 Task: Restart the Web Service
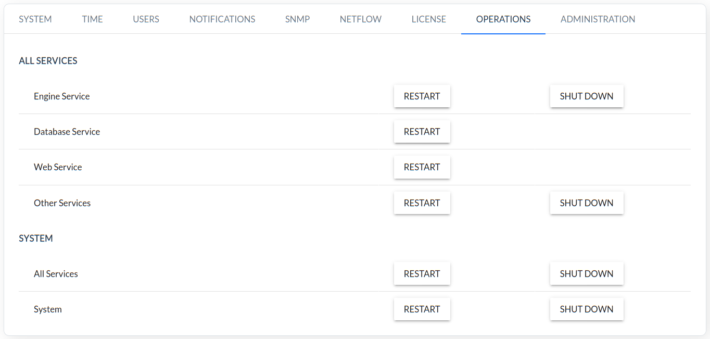click(422, 167)
